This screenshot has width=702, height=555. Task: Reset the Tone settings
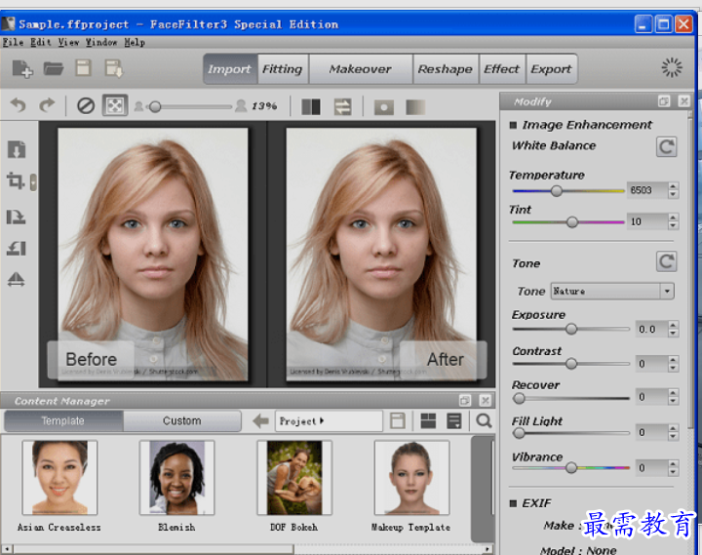(666, 261)
